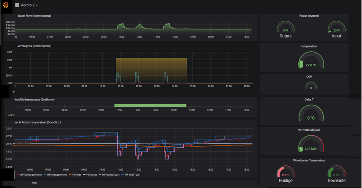
Task: Click the 22.0 °C temperatuur gauge
Action: point(311,60)
